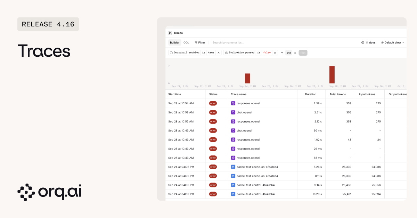417x218 pixels.
Task: Open the responses.openai trace lasting 2.38 s
Action: click(x=248, y=103)
